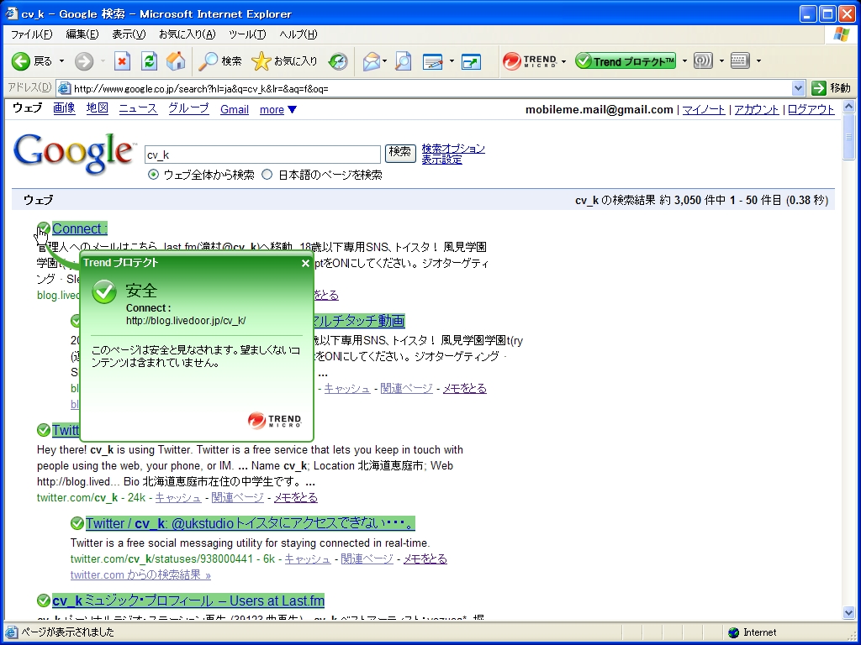Viewport: 861px width, 645px height.
Task: Expand the address bar dropdown
Action: (x=799, y=88)
